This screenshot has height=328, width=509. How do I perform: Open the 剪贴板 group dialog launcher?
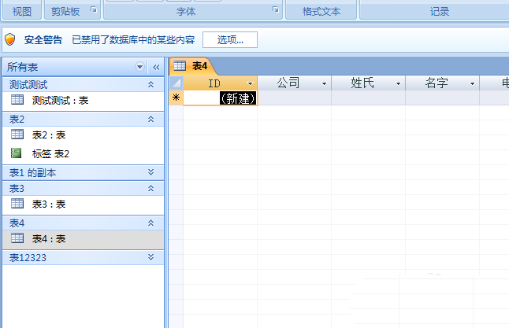[94, 9]
